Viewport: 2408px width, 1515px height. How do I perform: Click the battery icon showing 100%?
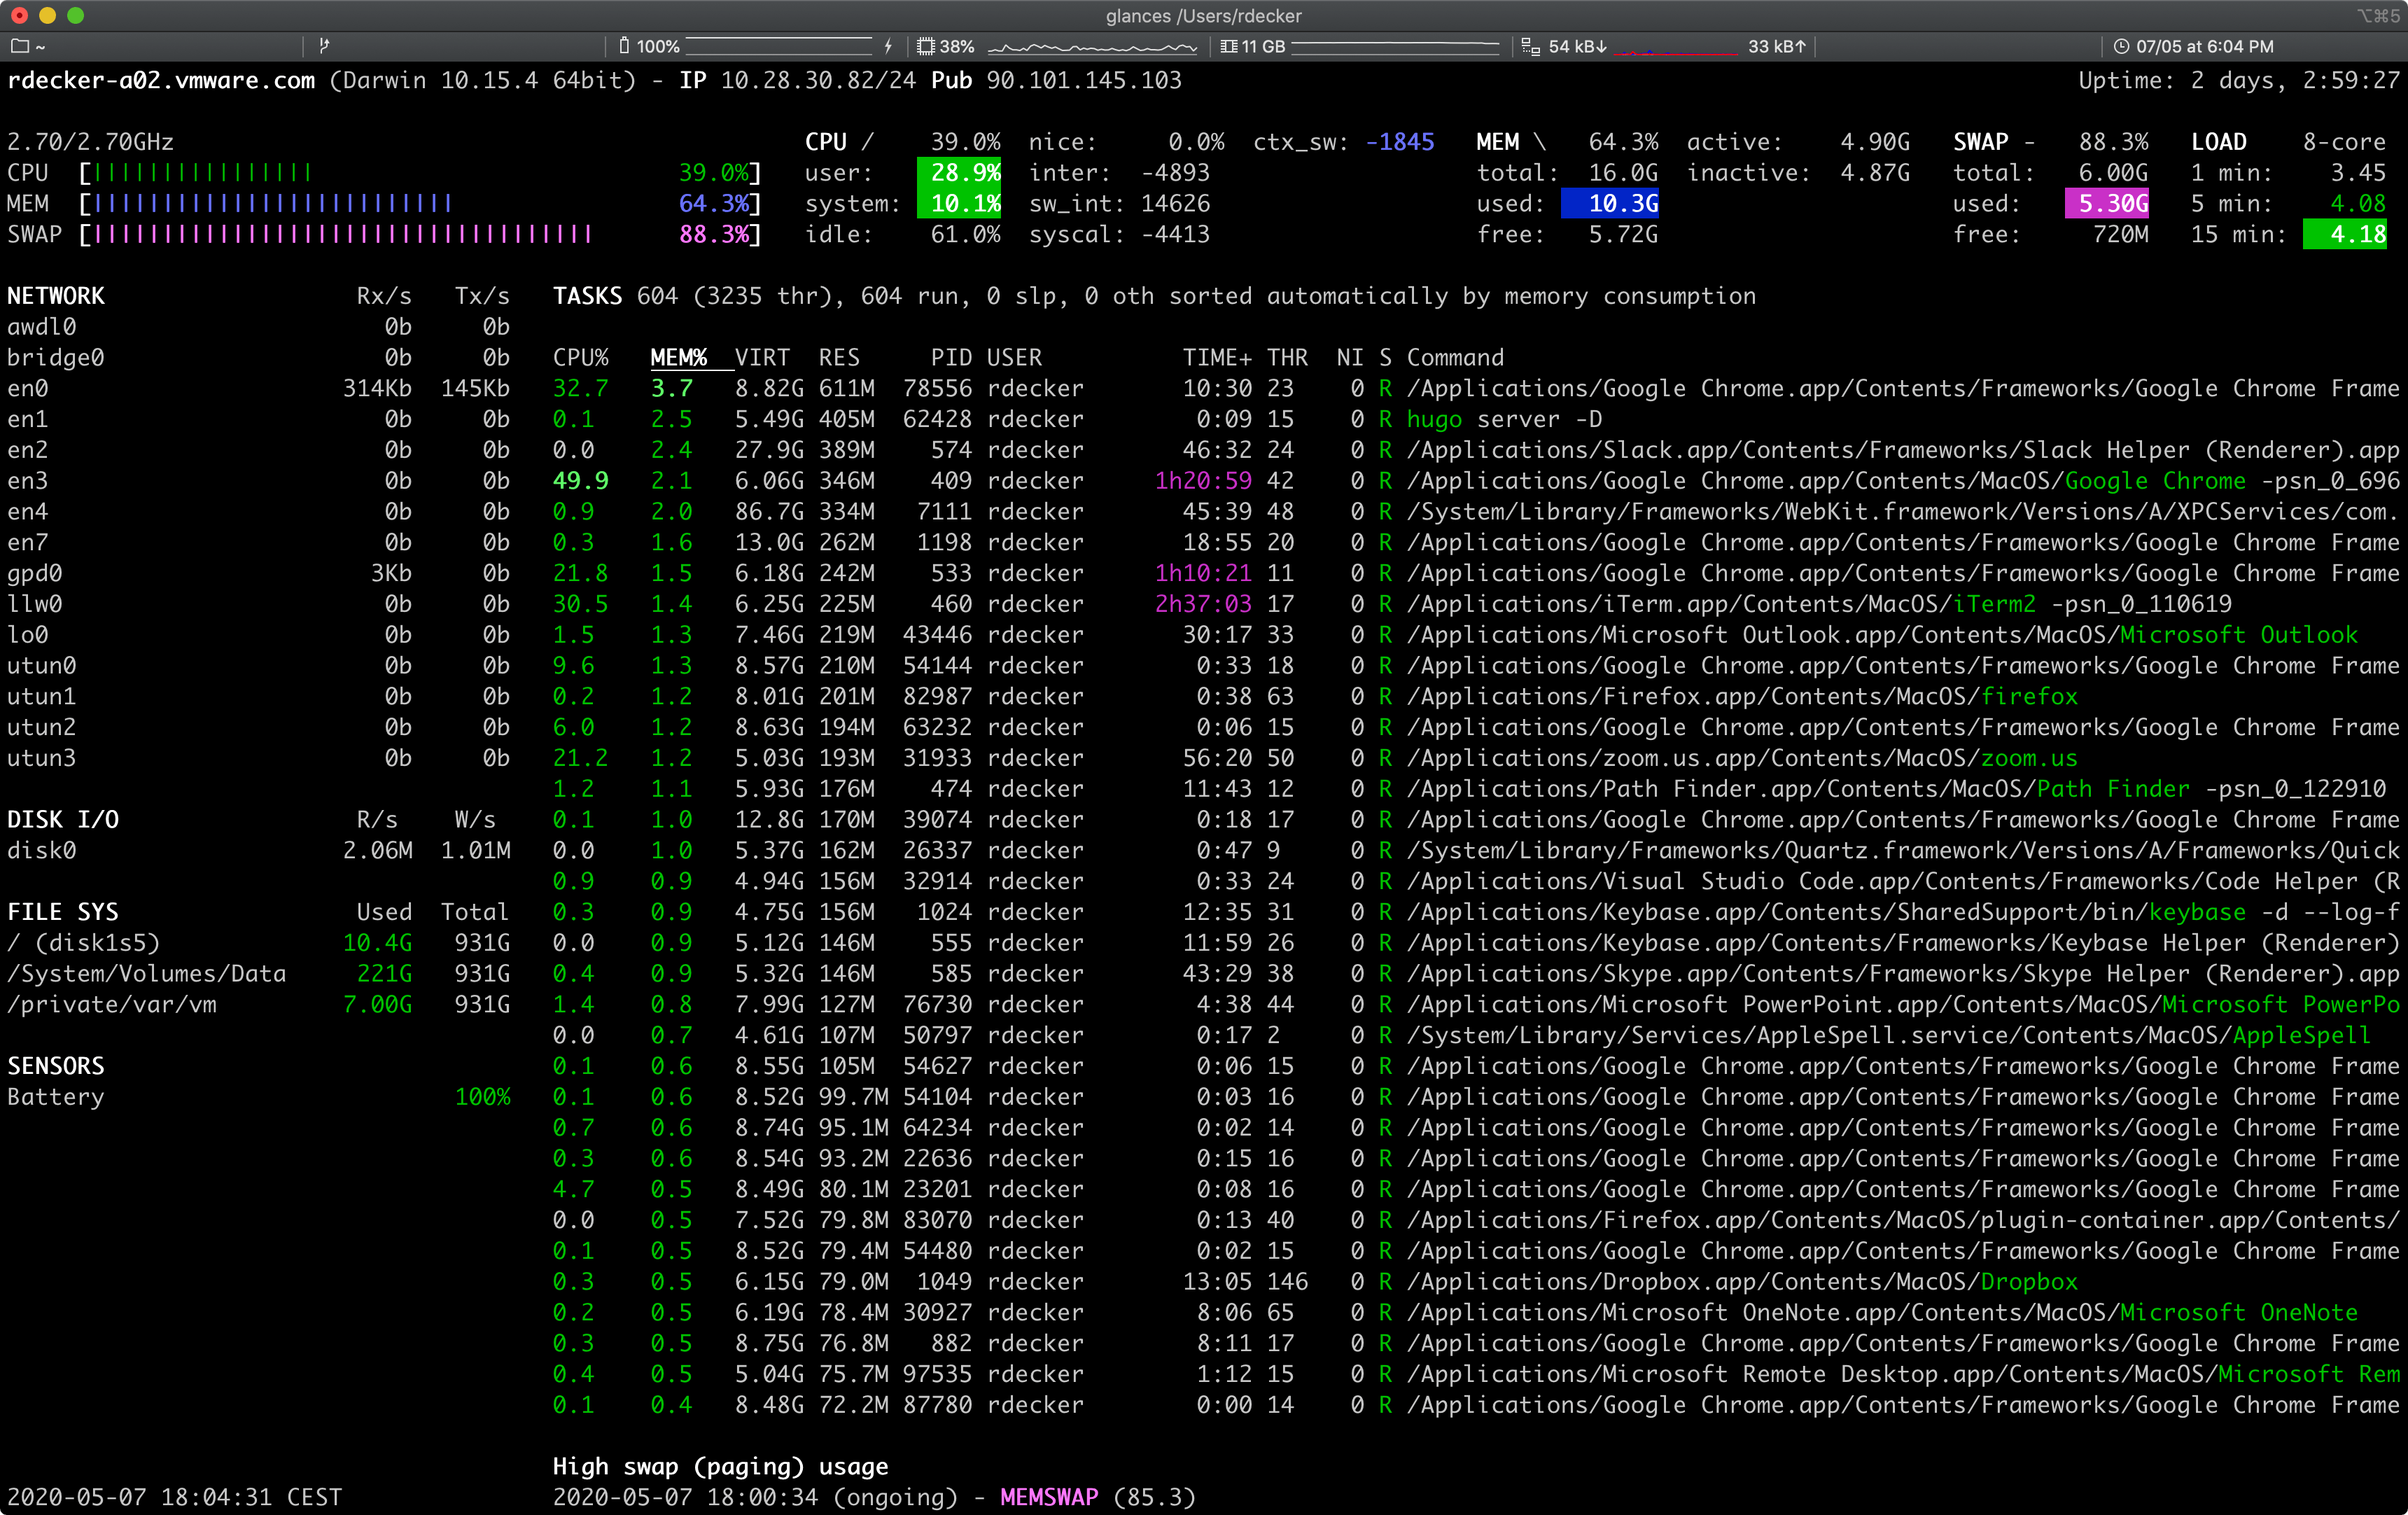(x=624, y=46)
